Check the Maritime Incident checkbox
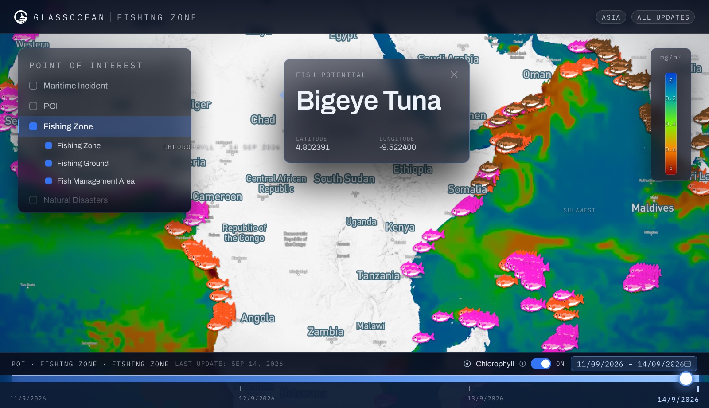Screen dimensions: 709x408 tap(33, 86)
